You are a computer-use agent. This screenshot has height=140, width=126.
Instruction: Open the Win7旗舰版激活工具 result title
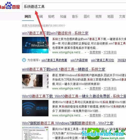pos(68,123)
